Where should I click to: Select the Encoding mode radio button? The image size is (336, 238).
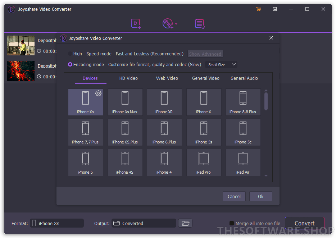(x=69, y=64)
